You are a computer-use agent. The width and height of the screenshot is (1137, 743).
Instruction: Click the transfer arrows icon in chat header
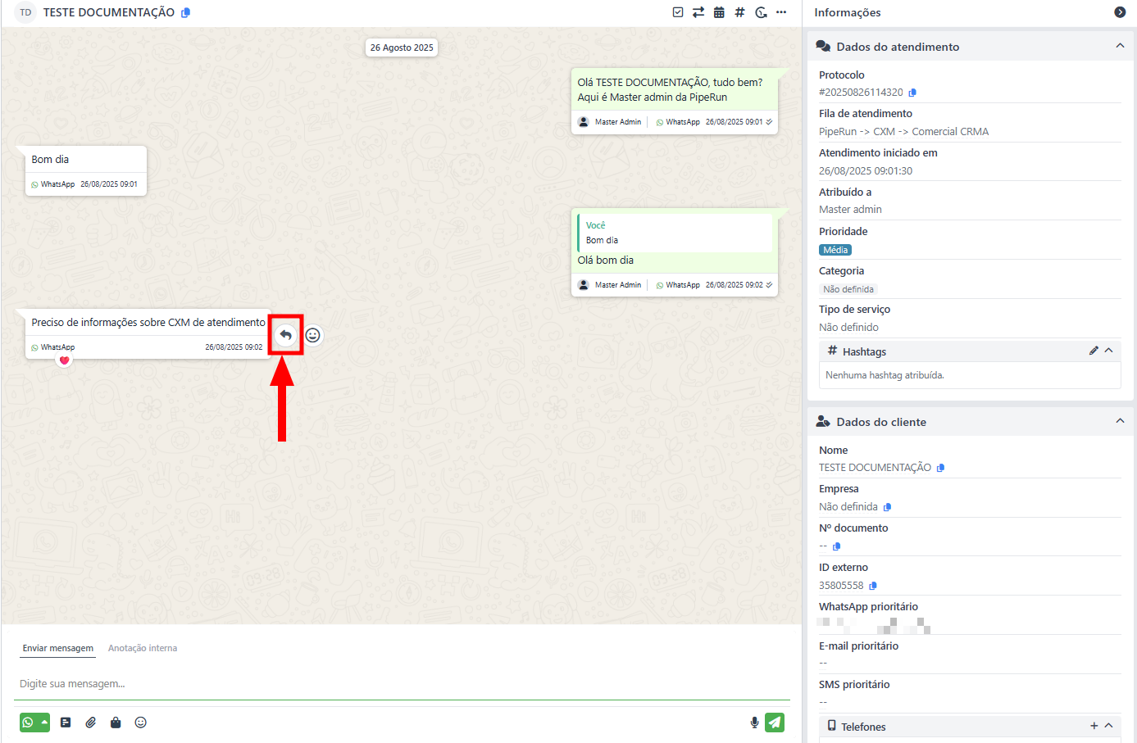(698, 12)
